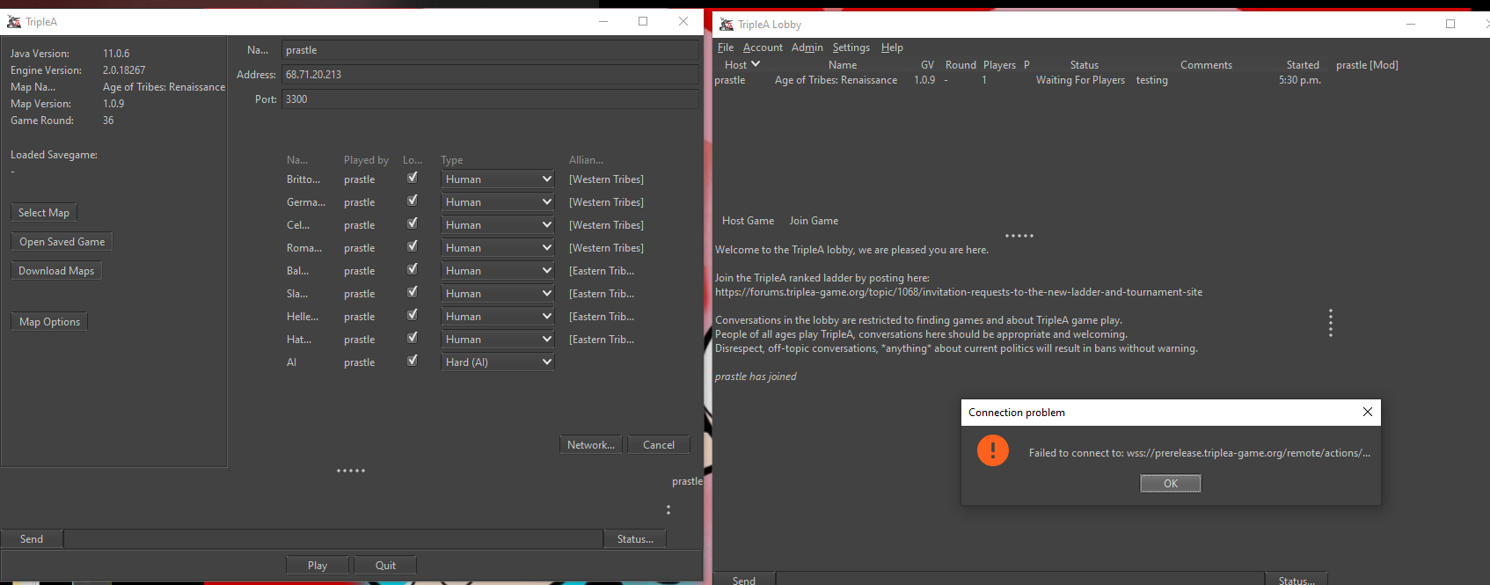
Task: Toggle the Sla... local checkbox
Action: pos(413,292)
